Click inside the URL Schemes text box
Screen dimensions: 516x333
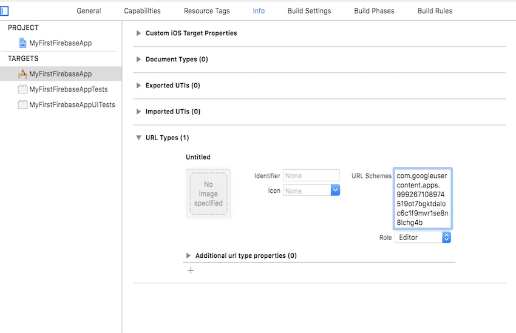pyautogui.click(x=423, y=198)
